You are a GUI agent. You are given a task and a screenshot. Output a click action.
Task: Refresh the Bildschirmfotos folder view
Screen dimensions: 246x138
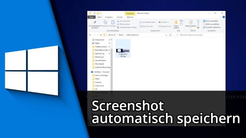pos(170,35)
